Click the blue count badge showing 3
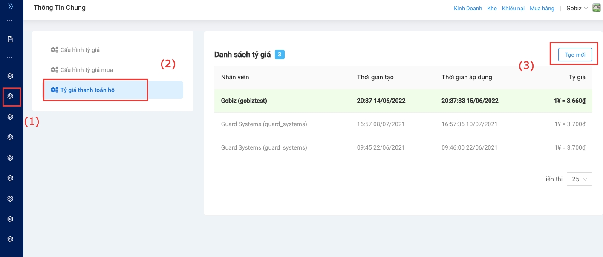Image resolution: width=603 pixels, height=257 pixels. coord(280,55)
